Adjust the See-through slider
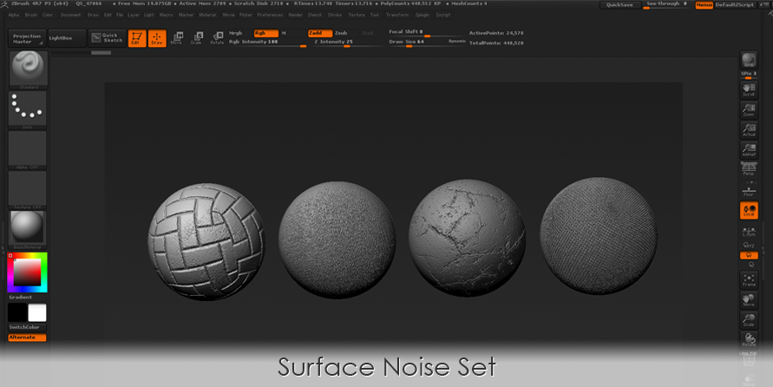Image resolution: width=773 pixels, height=387 pixels. (667, 5)
